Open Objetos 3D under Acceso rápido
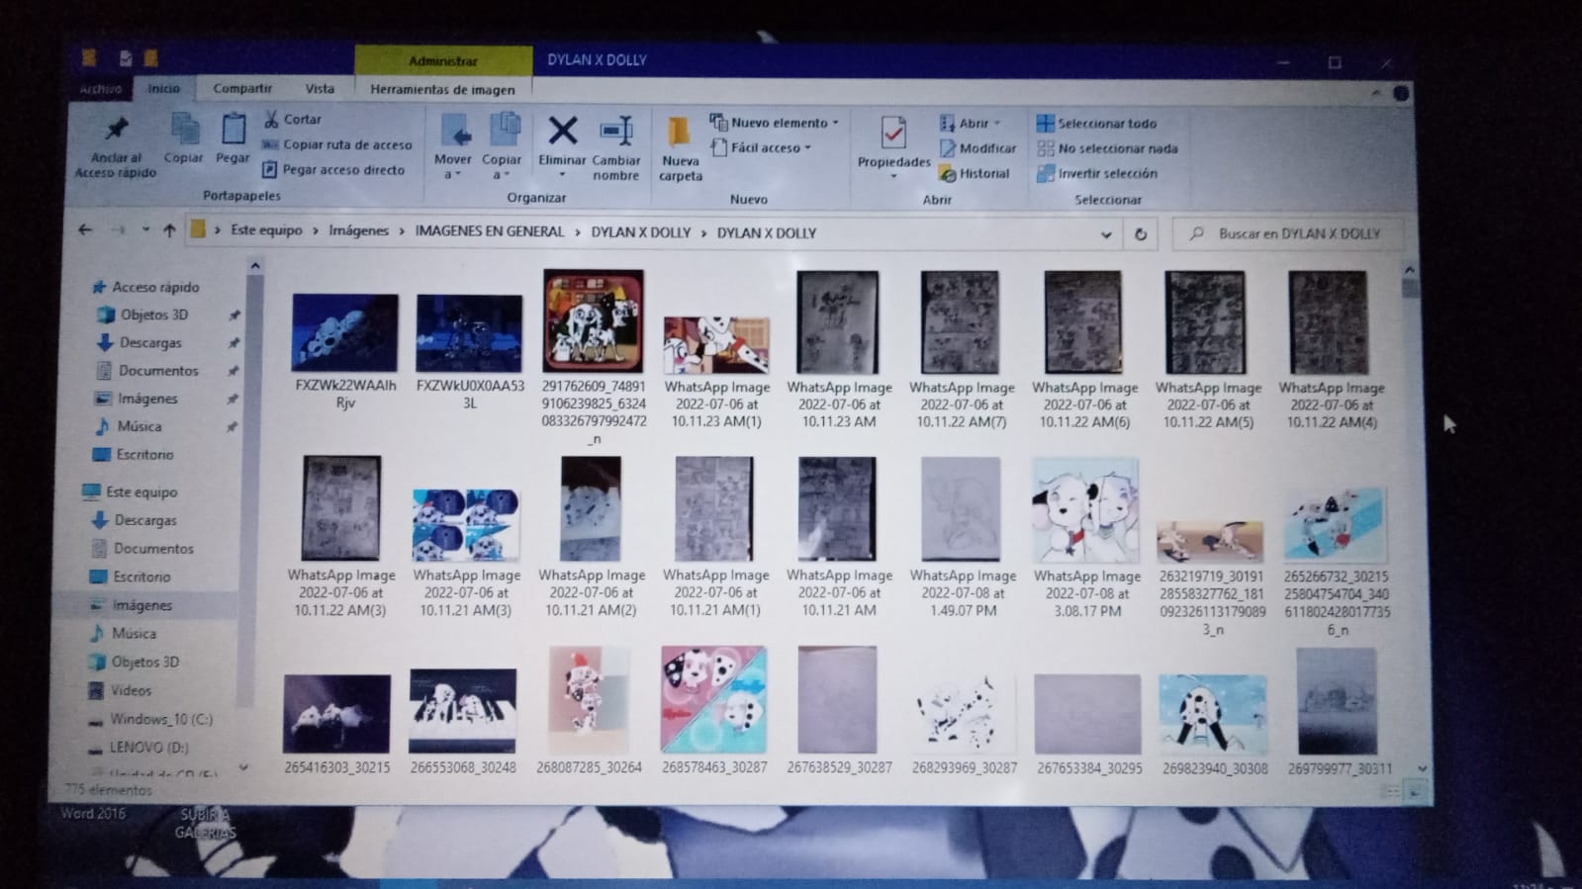The image size is (1582, 889). [x=143, y=314]
